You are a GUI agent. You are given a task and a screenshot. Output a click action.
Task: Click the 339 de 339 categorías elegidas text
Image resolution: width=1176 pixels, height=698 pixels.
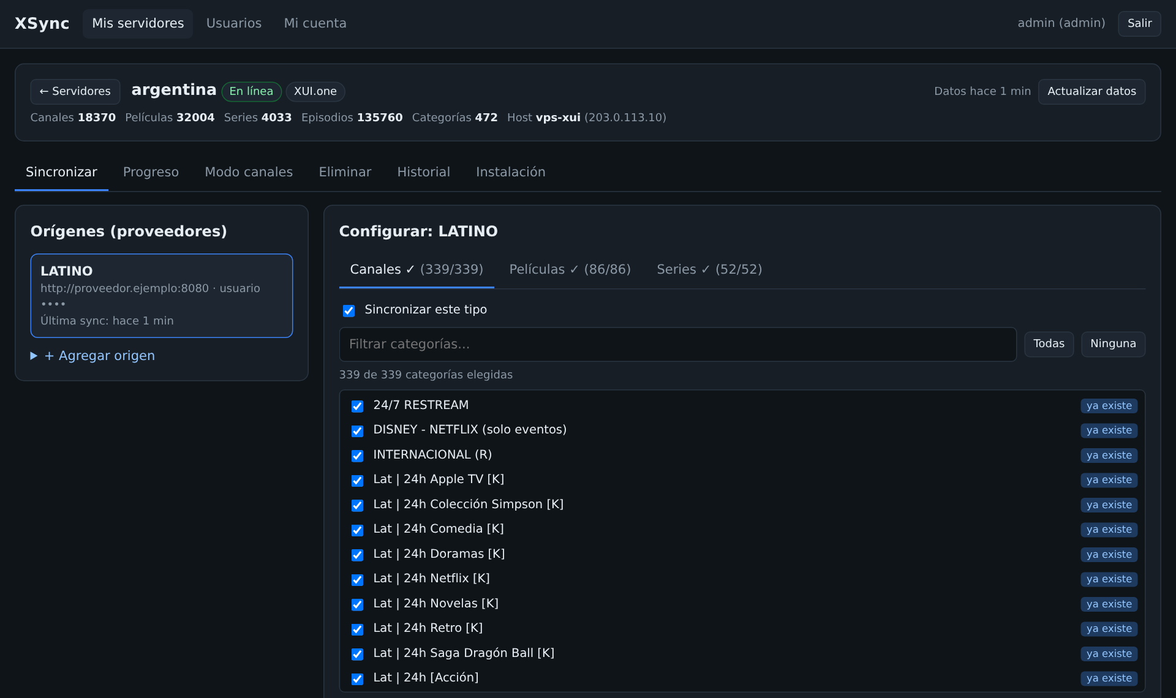tap(426, 375)
